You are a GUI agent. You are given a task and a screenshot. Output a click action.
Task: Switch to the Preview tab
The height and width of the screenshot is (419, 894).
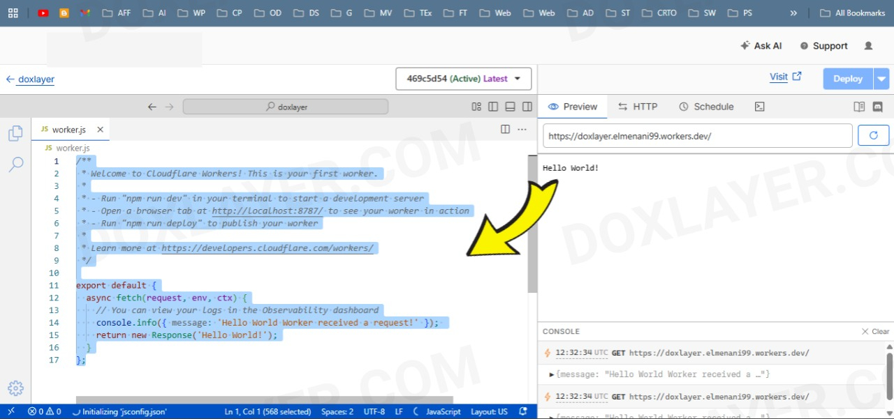573,107
